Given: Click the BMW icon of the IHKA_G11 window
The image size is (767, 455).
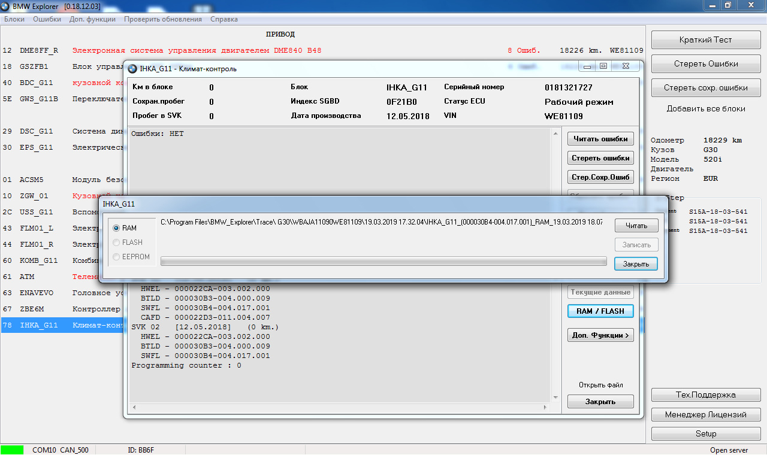Looking at the screenshot, I should pos(132,68).
